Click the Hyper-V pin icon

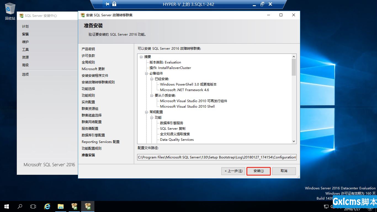[107, 4]
